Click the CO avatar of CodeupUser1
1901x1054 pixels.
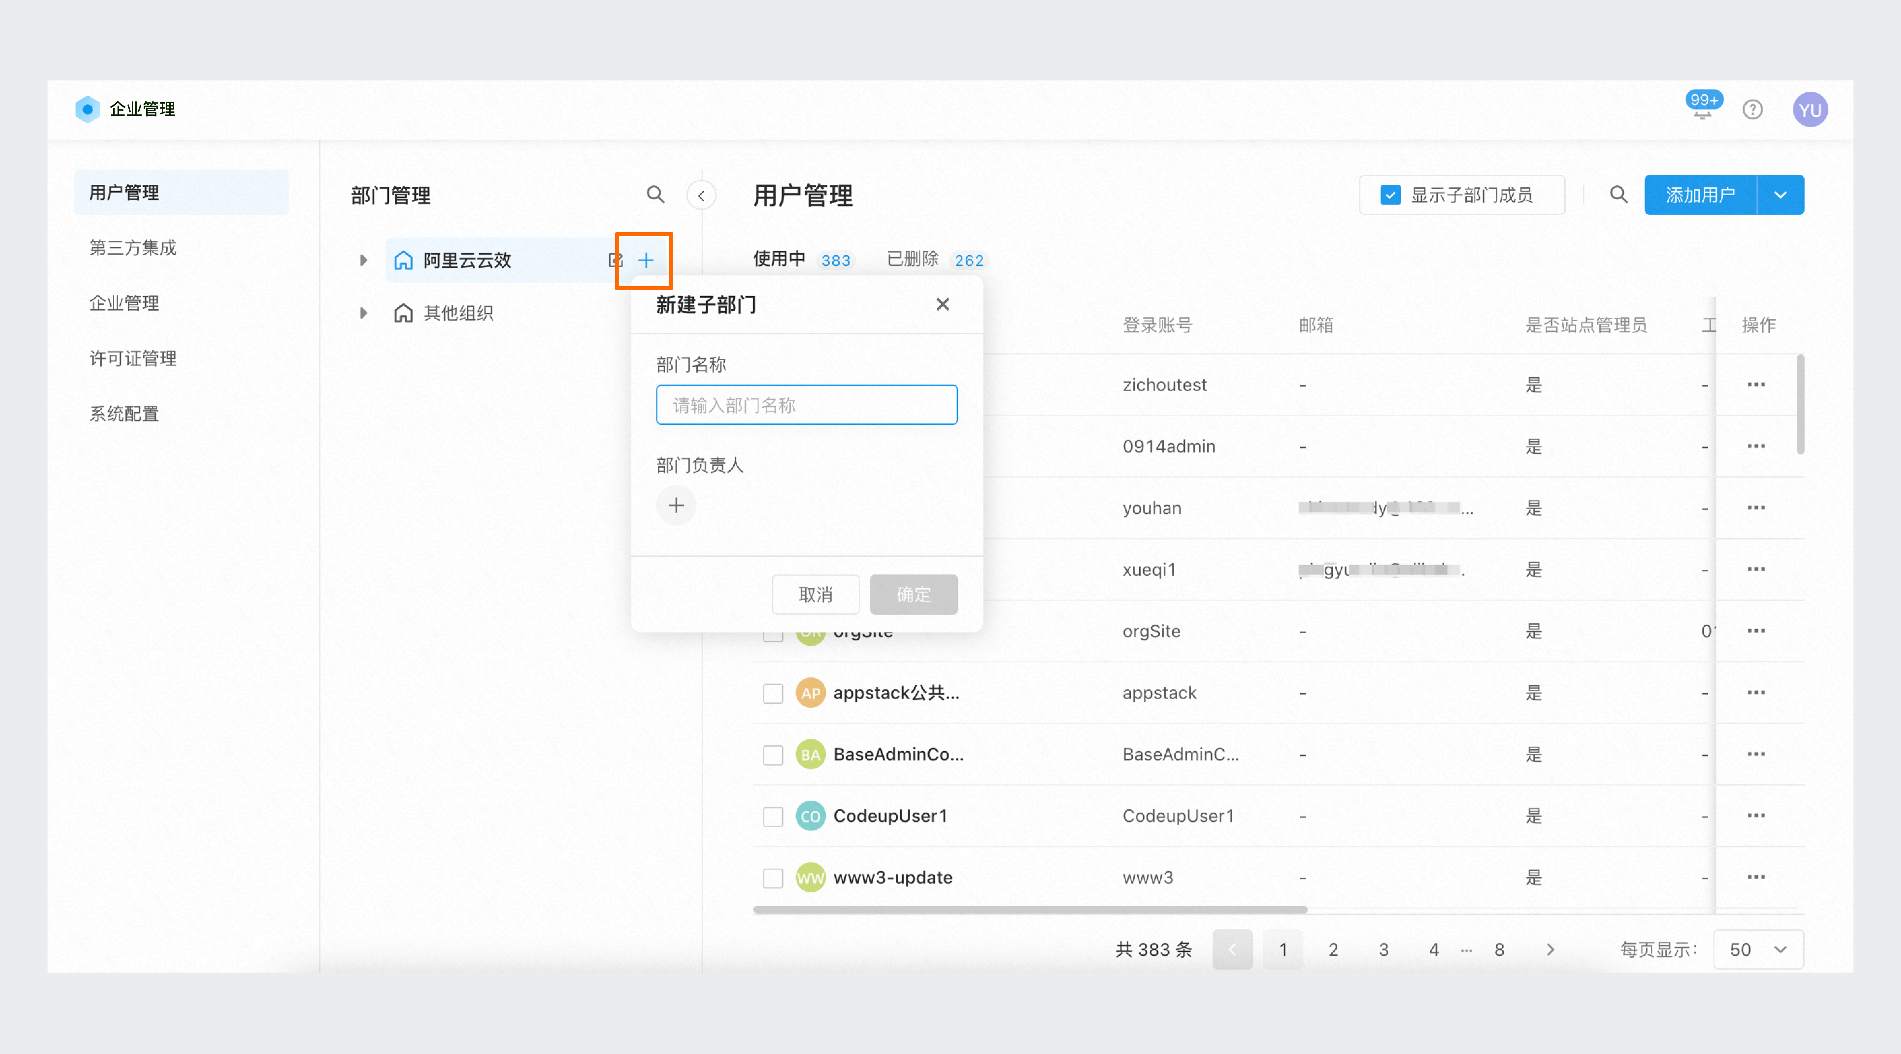tap(810, 817)
